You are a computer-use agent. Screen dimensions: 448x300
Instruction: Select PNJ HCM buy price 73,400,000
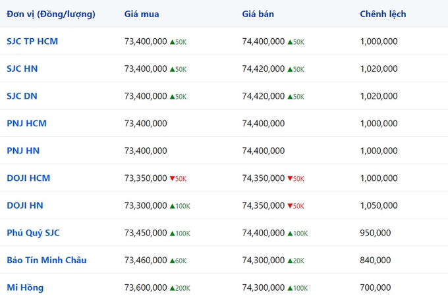coord(146,124)
